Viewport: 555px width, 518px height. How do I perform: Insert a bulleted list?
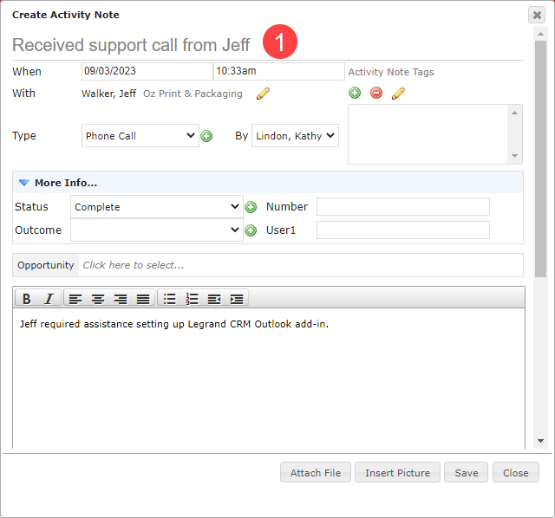coord(170,299)
